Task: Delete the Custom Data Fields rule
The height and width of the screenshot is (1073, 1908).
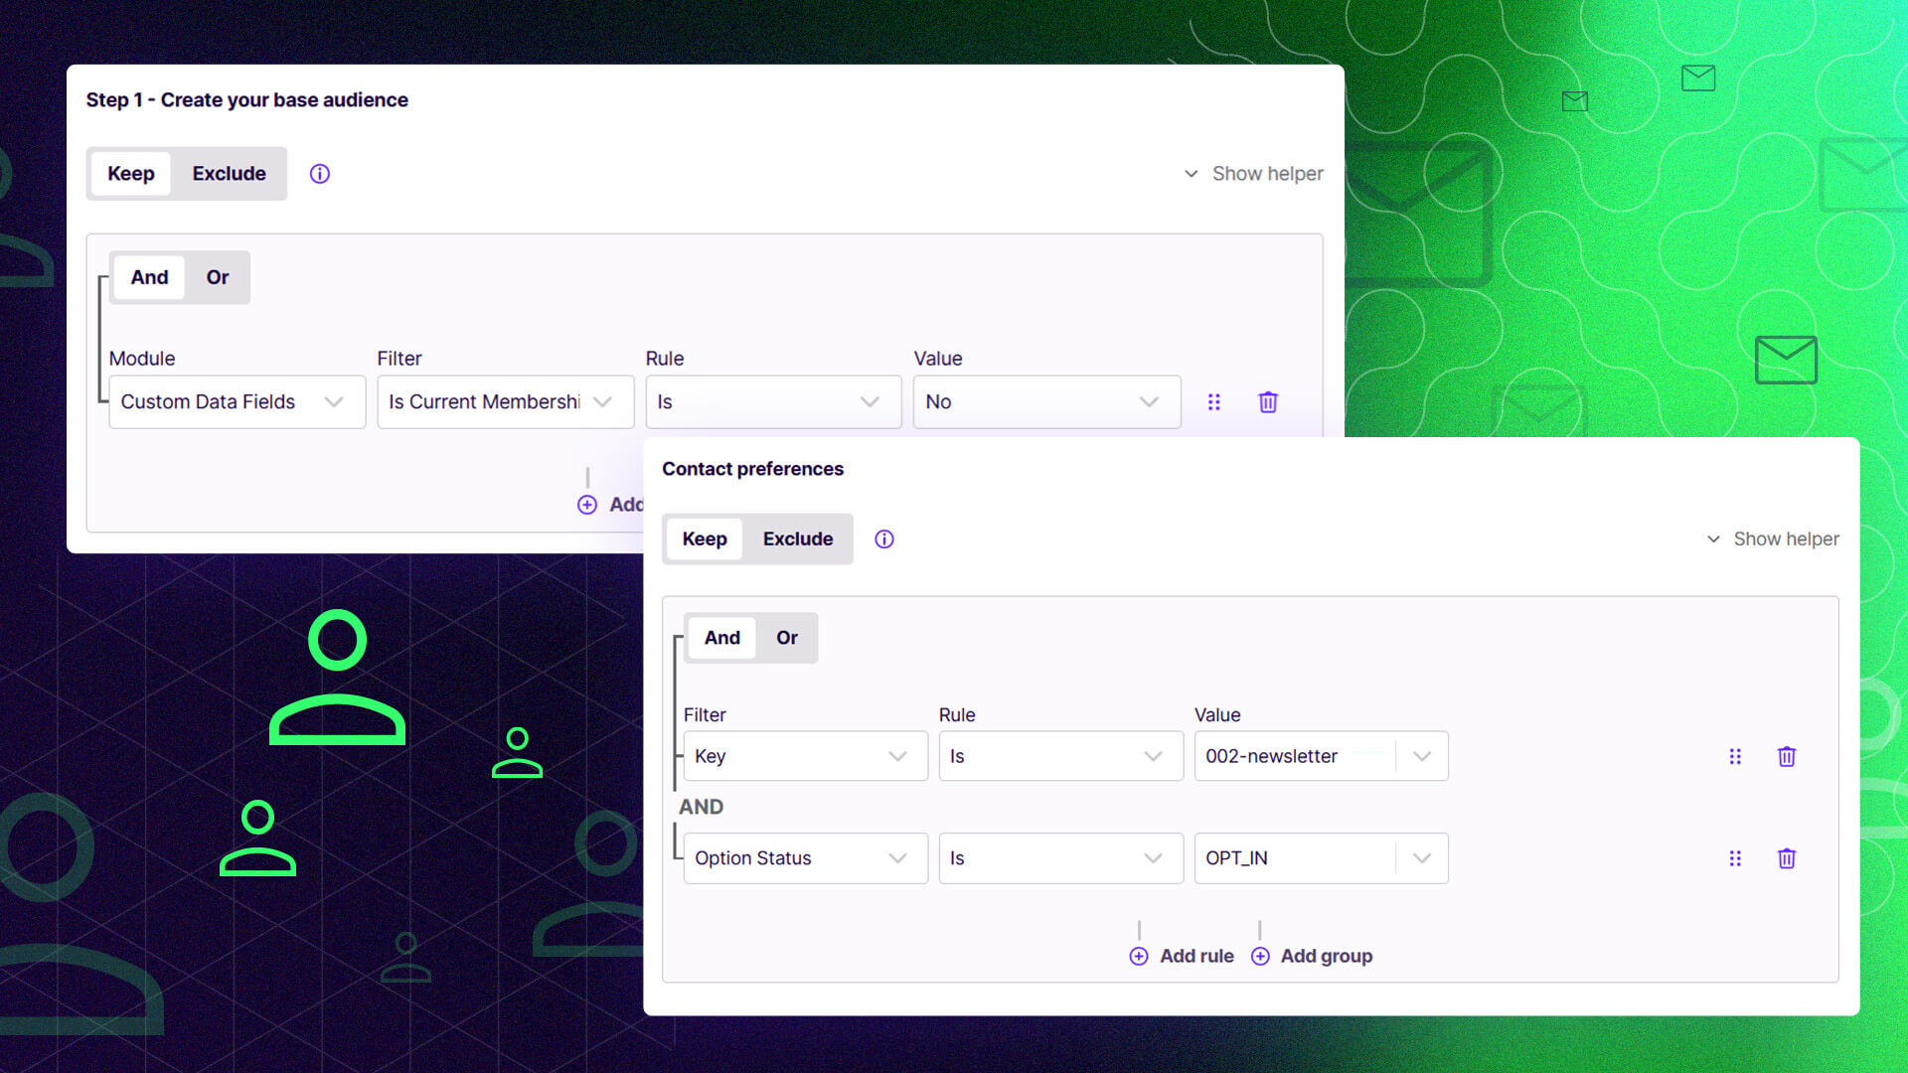Action: pyautogui.click(x=1268, y=402)
